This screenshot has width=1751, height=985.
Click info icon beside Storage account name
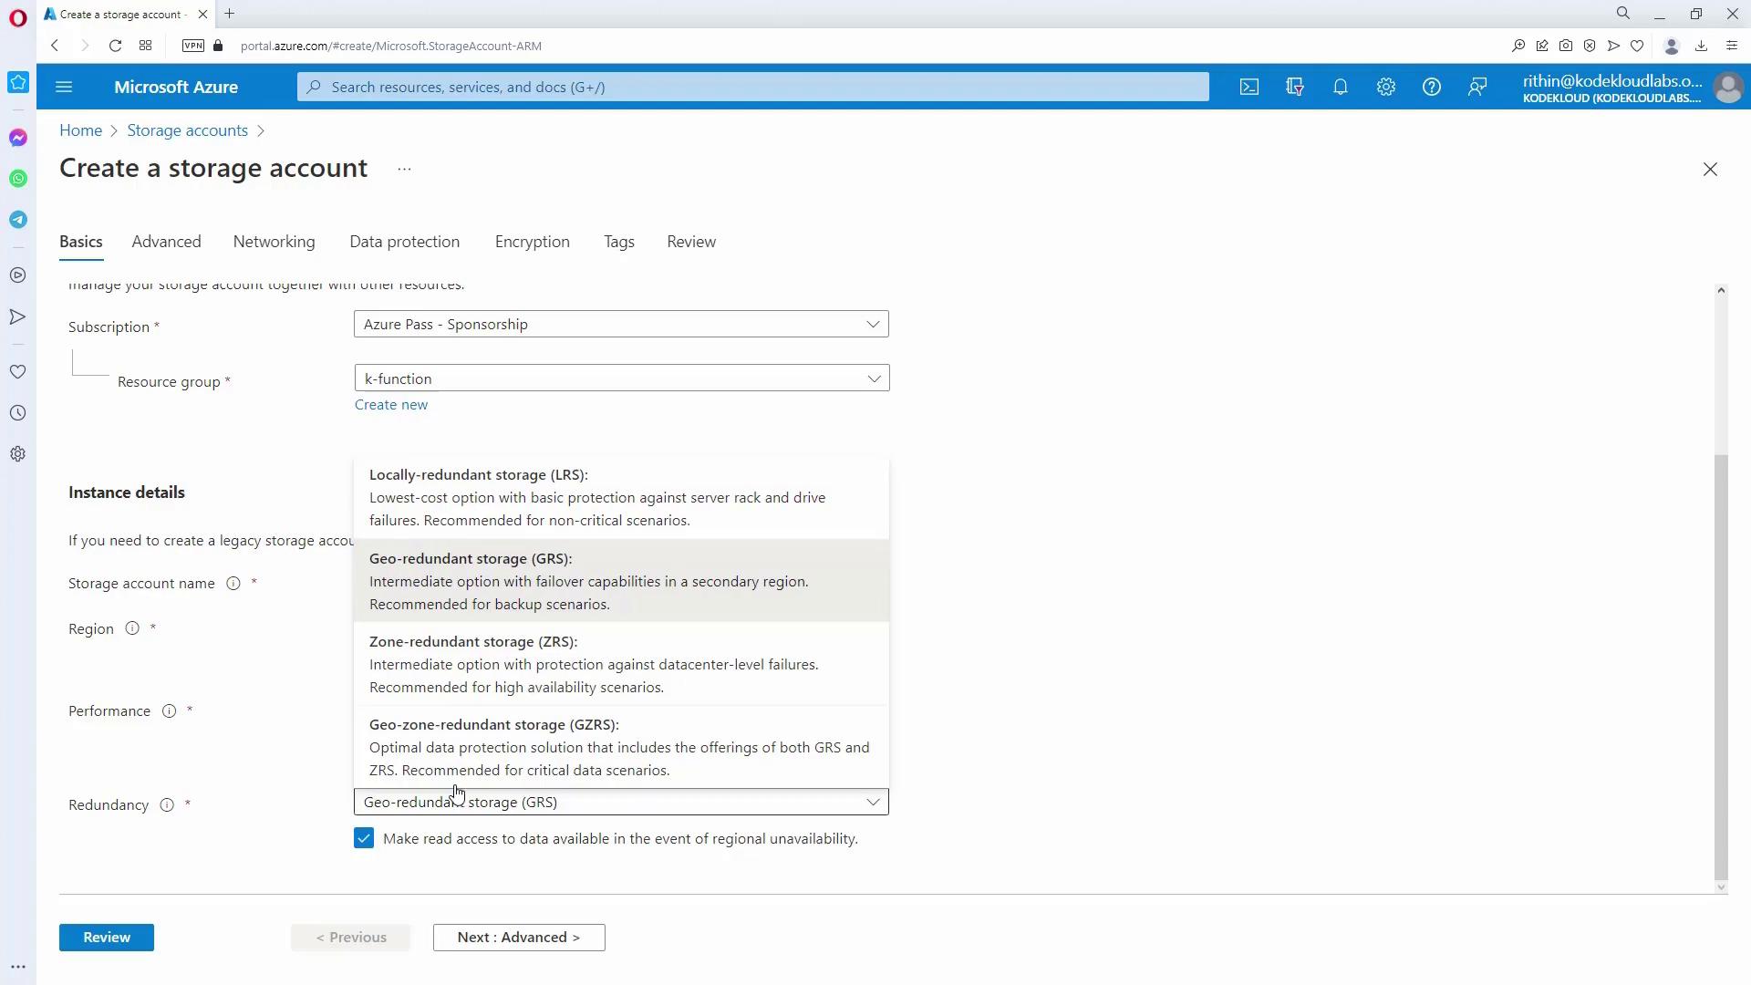point(233,584)
